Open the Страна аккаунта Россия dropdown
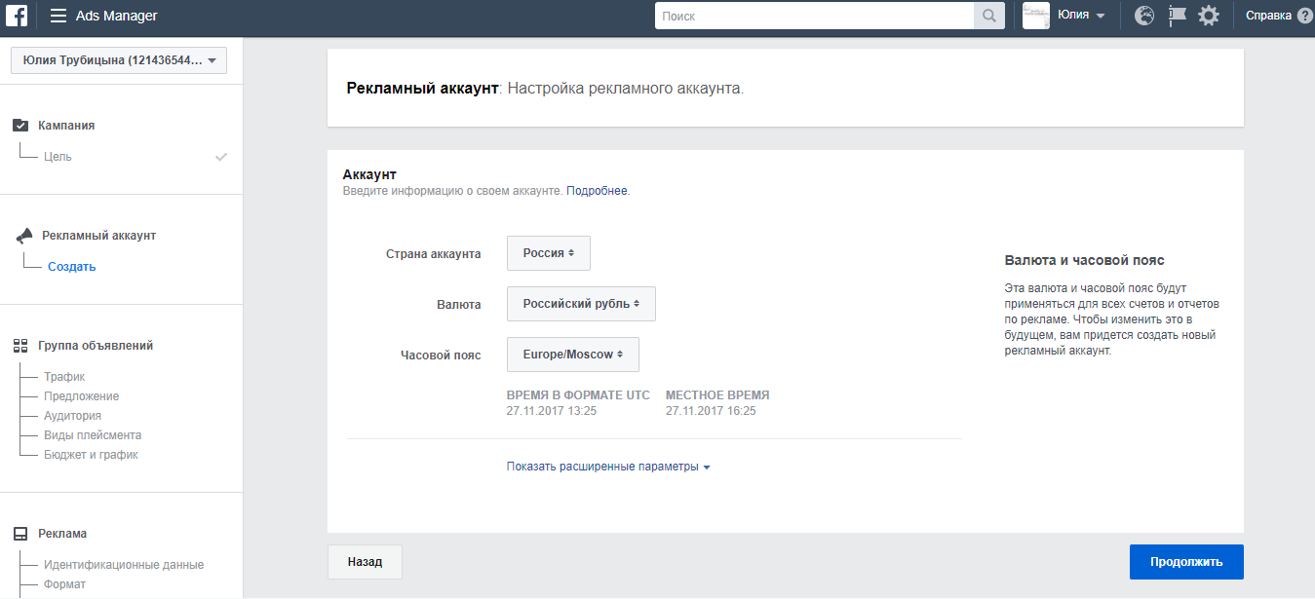The width and height of the screenshot is (1315, 599). (x=549, y=253)
